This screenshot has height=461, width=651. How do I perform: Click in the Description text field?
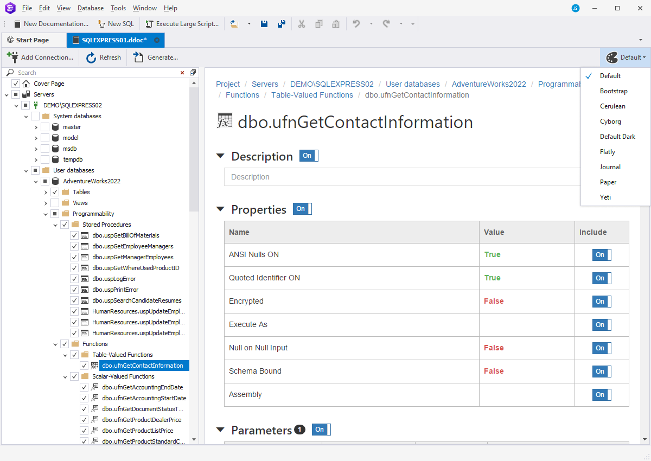pyautogui.click(x=401, y=177)
